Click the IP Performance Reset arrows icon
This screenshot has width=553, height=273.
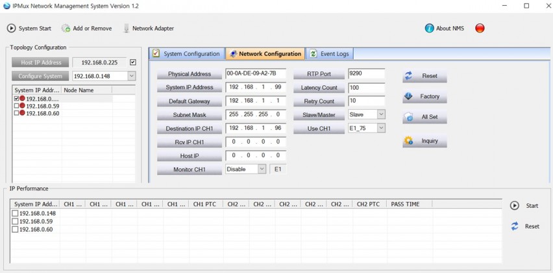(515, 226)
